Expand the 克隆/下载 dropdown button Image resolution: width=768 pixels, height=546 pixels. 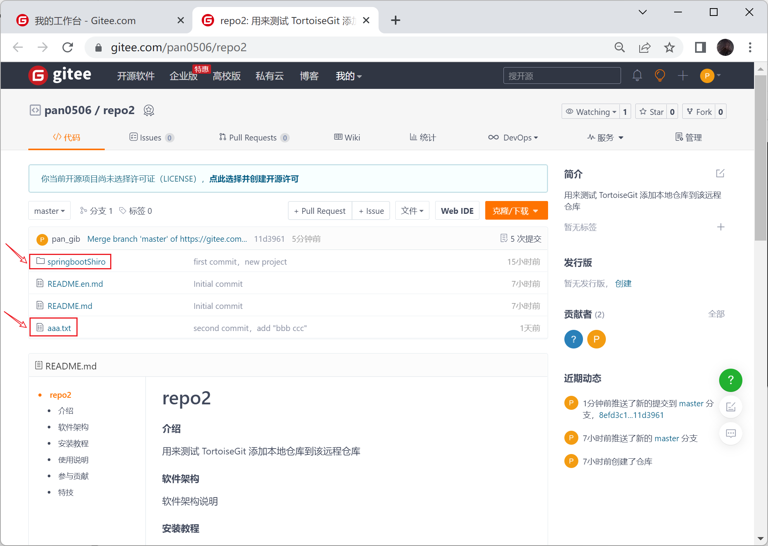(x=516, y=211)
